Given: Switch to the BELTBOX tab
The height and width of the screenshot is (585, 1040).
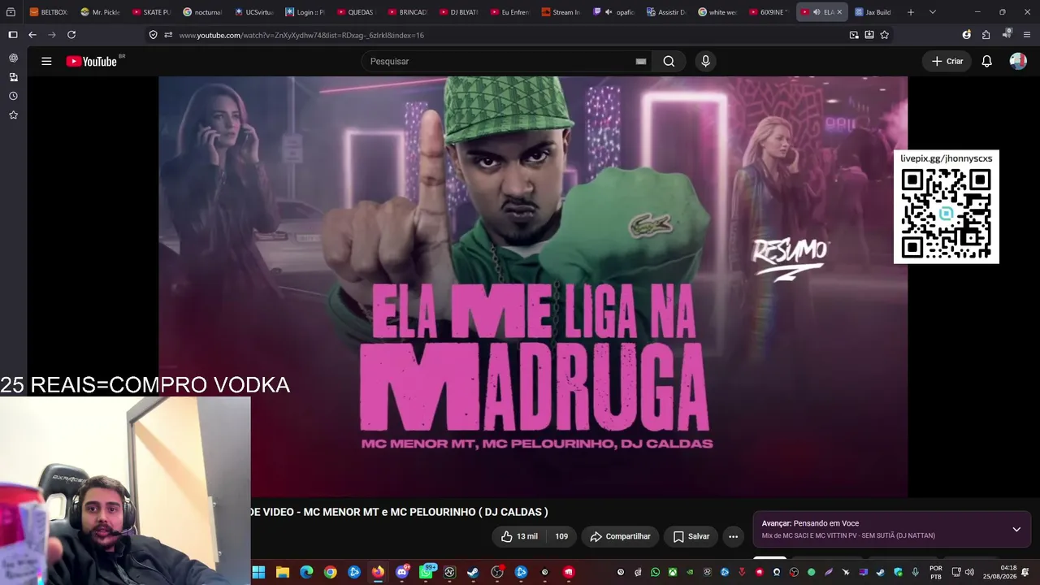Looking at the screenshot, I should 49,12.
